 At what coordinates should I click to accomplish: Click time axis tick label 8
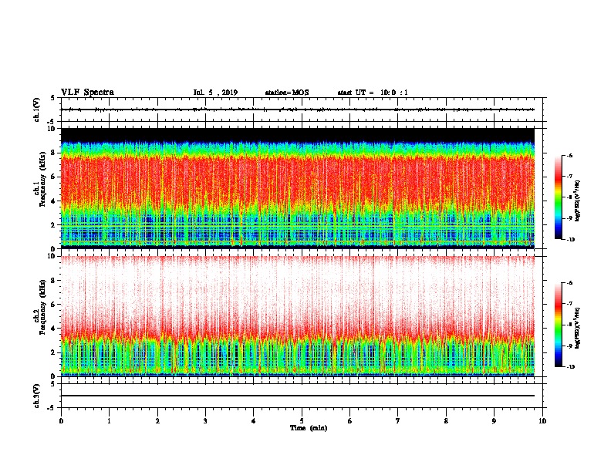446,421
